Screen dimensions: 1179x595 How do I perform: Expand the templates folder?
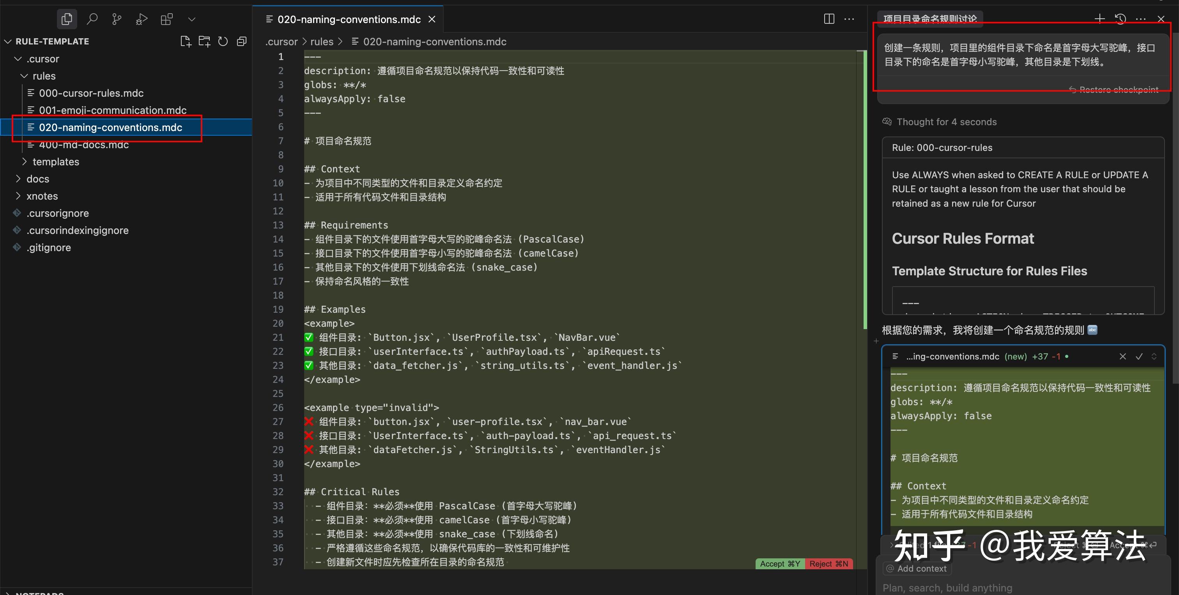pos(56,161)
